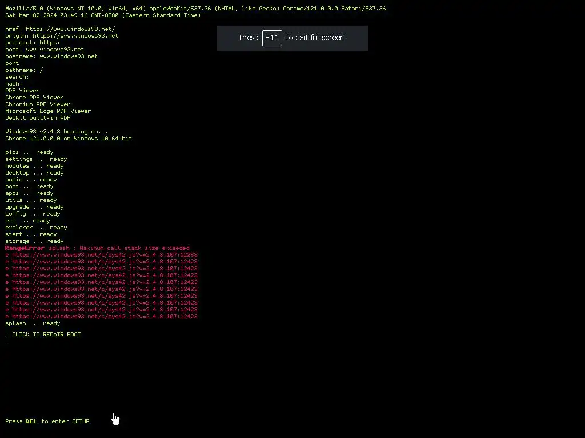Viewport: 585px width, 438px height.
Task: Click the 'protocol: https:' line
Action: [x=33, y=42]
